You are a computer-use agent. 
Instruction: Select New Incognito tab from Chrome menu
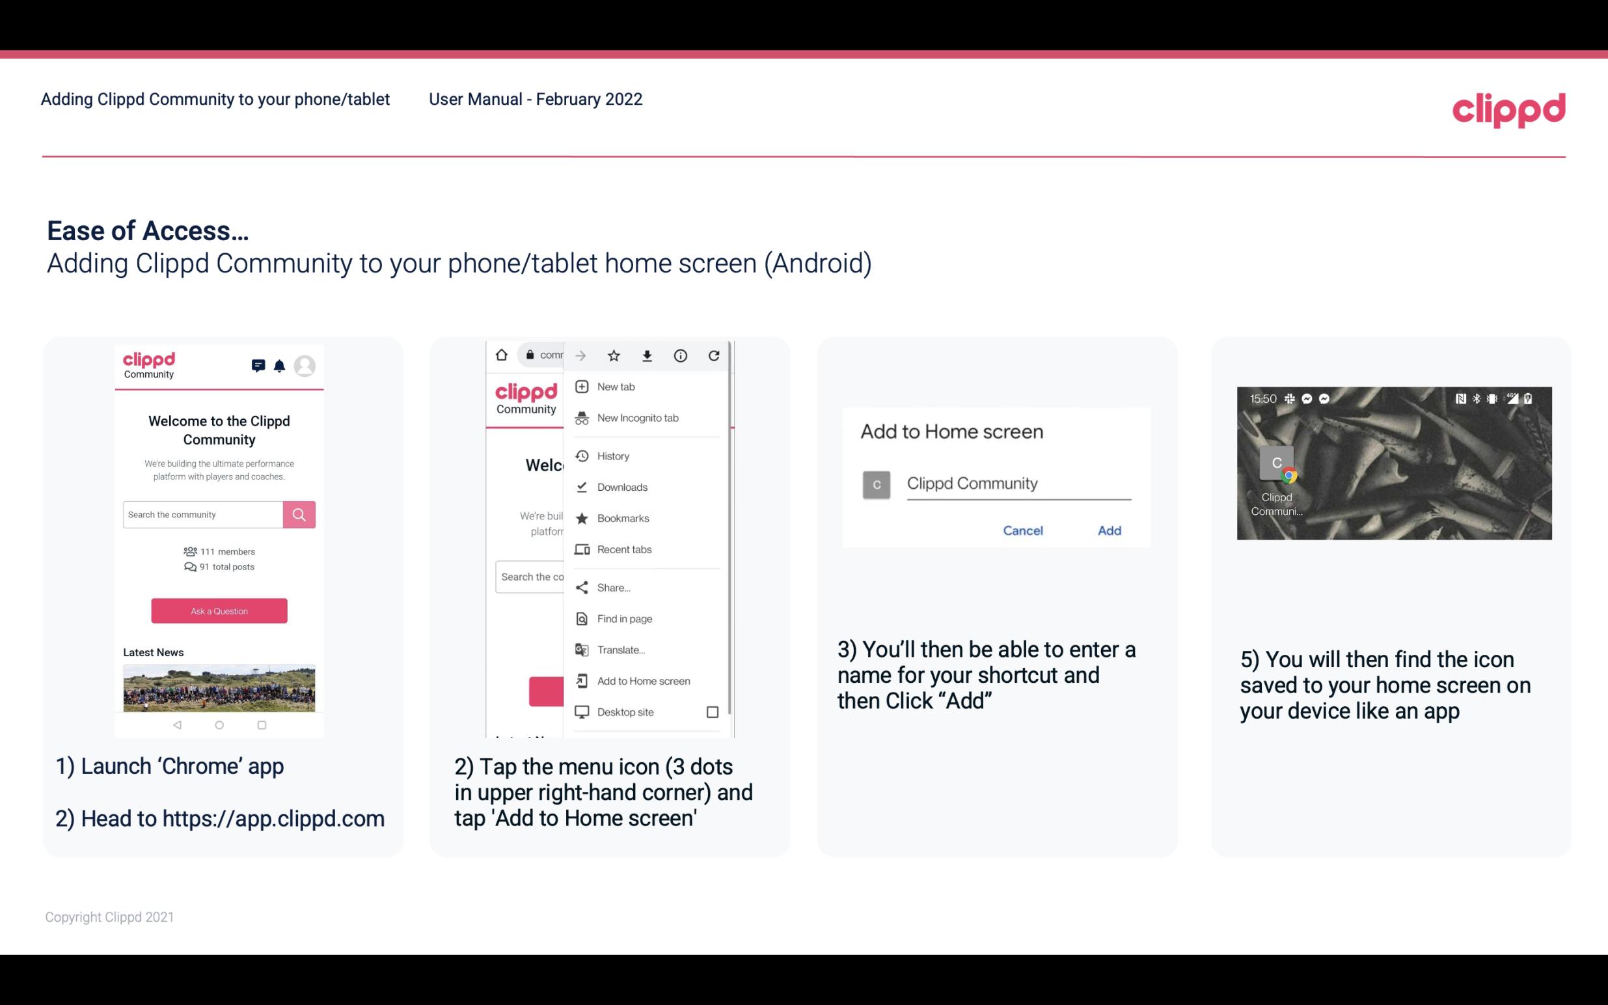pyautogui.click(x=638, y=418)
